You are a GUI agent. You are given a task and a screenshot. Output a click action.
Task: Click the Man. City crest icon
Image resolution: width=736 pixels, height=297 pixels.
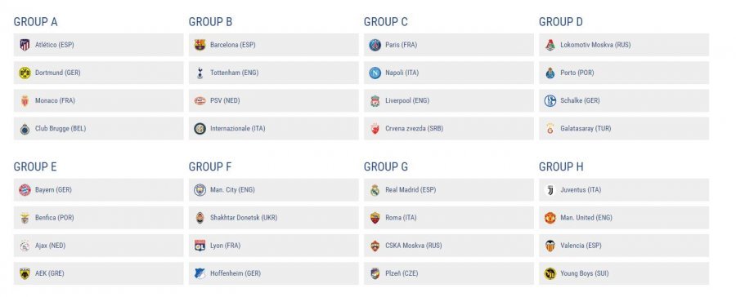coord(200,190)
